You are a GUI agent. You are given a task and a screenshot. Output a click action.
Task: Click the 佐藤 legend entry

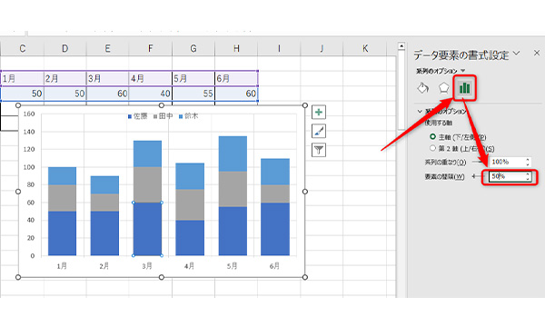point(138,116)
